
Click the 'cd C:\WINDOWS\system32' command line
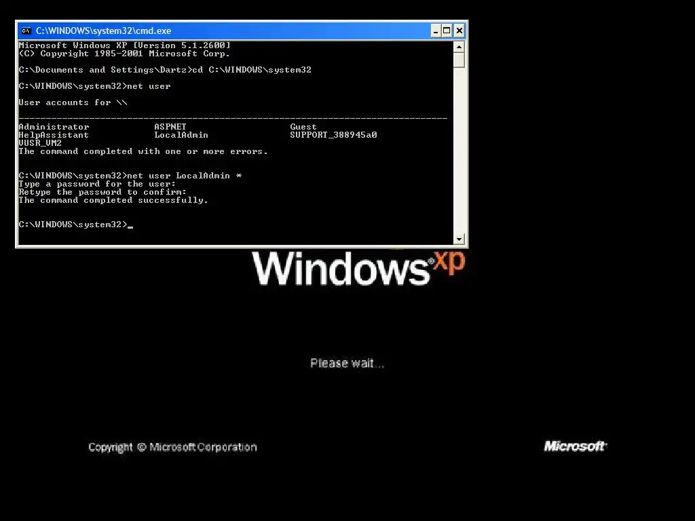pyautogui.click(x=165, y=70)
